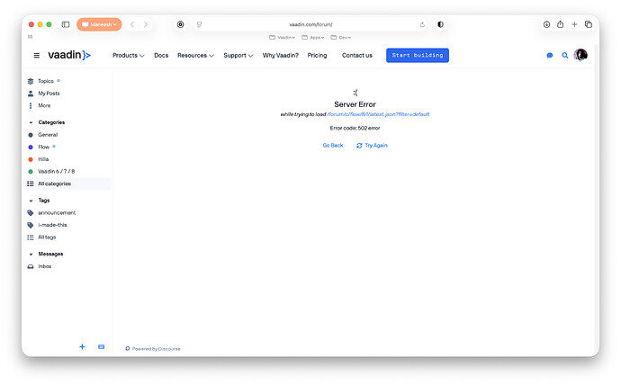This screenshot has width=621, height=385.
Task: Select Pricing in the top navigation
Action: pyautogui.click(x=317, y=55)
